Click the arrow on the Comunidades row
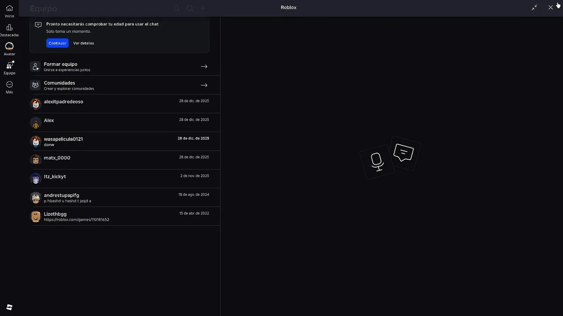The width and height of the screenshot is (563, 316). pos(204,85)
